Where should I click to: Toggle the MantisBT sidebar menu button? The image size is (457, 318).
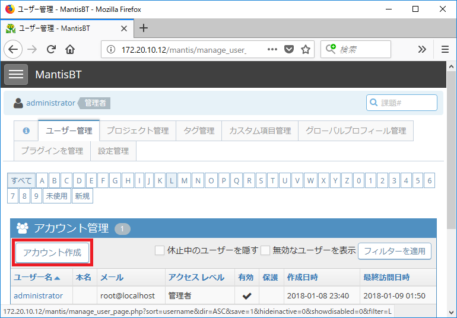point(16,74)
